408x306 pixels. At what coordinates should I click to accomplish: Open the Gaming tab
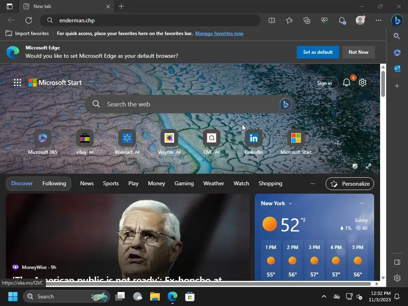pyautogui.click(x=184, y=183)
